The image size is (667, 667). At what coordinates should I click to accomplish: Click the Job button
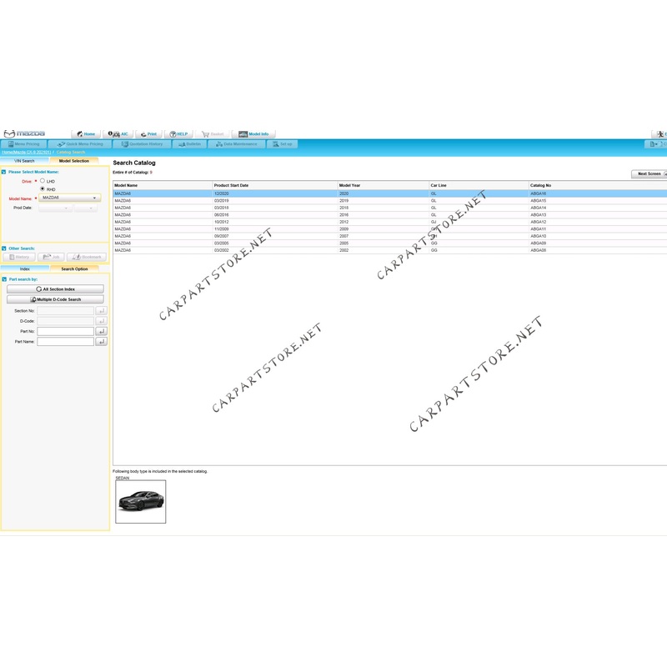pos(51,257)
